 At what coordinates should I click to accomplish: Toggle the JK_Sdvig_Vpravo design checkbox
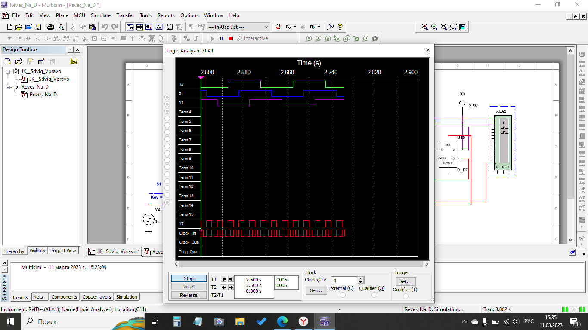pos(16,71)
